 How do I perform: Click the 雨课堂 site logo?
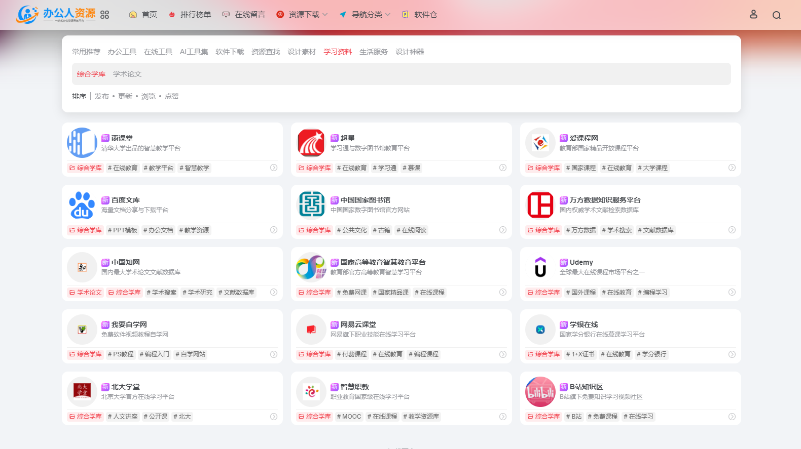[82, 143]
